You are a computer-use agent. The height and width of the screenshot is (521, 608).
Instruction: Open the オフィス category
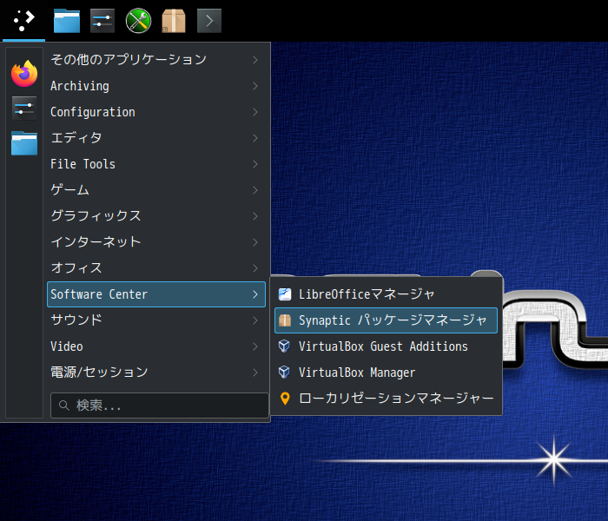click(155, 268)
